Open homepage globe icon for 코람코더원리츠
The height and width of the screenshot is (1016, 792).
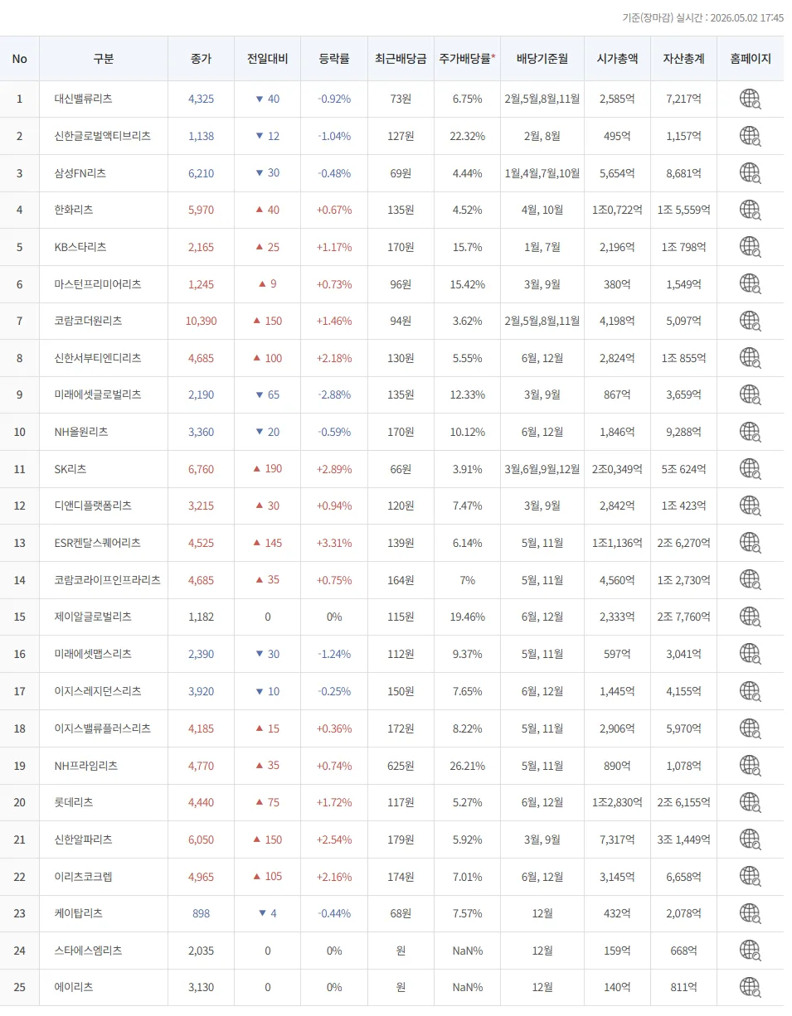coord(750,321)
